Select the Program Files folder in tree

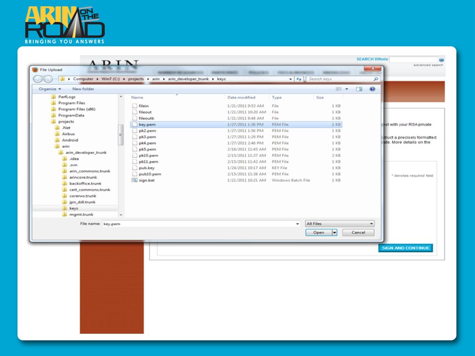[x=72, y=103]
